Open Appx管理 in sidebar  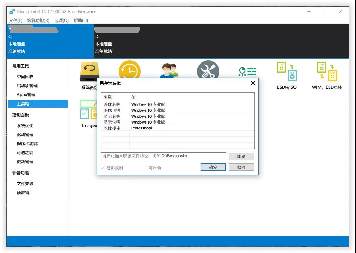pyautogui.click(x=26, y=95)
